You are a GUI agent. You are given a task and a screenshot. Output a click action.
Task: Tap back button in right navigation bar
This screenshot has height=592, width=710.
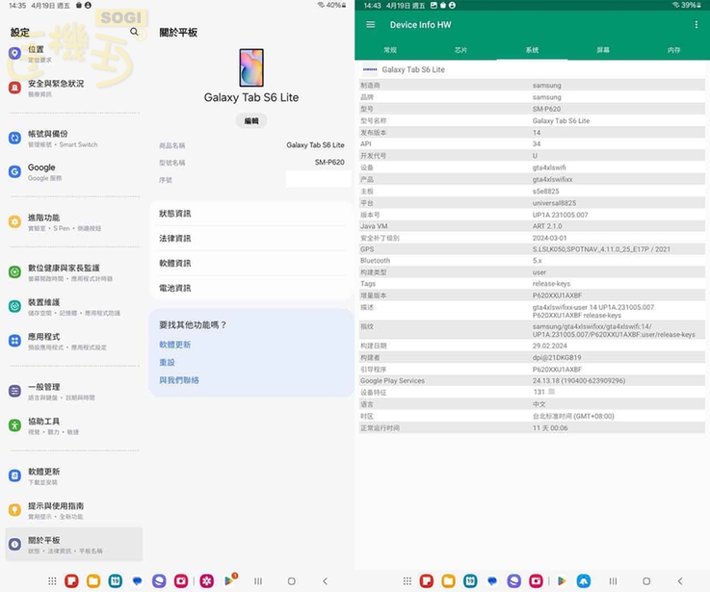tap(680, 581)
